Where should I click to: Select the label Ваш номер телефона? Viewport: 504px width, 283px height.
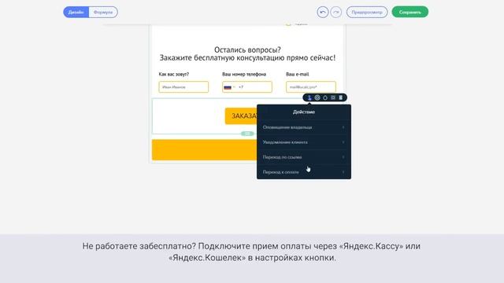point(244,74)
